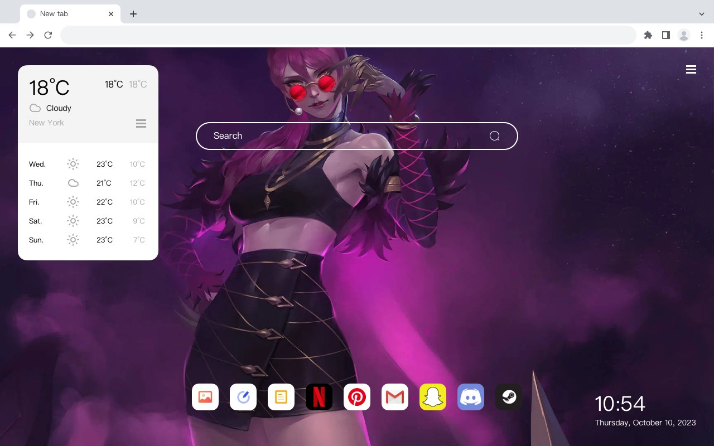Go back to previous page
Image resolution: width=714 pixels, height=446 pixels.
tap(12, 35)
